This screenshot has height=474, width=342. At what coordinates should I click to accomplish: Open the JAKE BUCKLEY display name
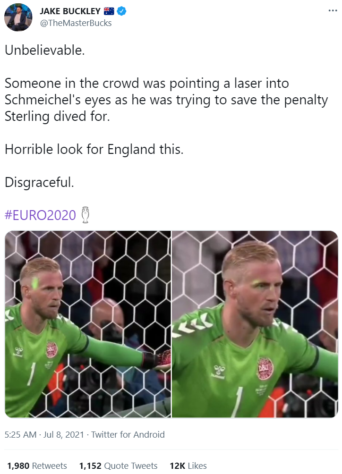[70, 11]
